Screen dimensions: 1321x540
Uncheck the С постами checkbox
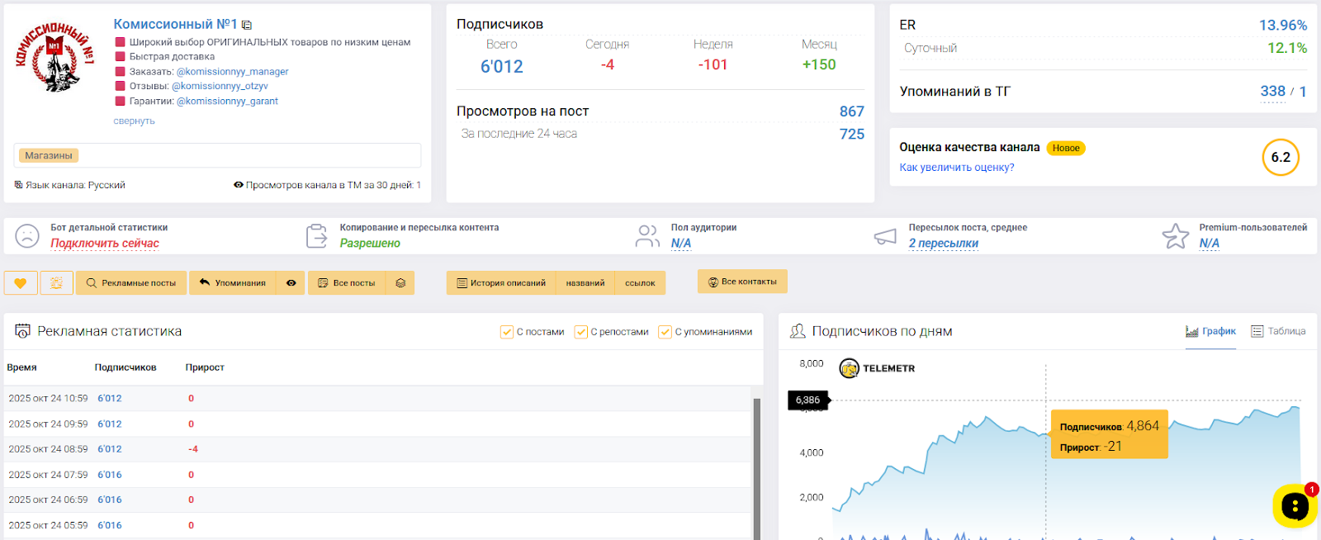coord(507,332)
